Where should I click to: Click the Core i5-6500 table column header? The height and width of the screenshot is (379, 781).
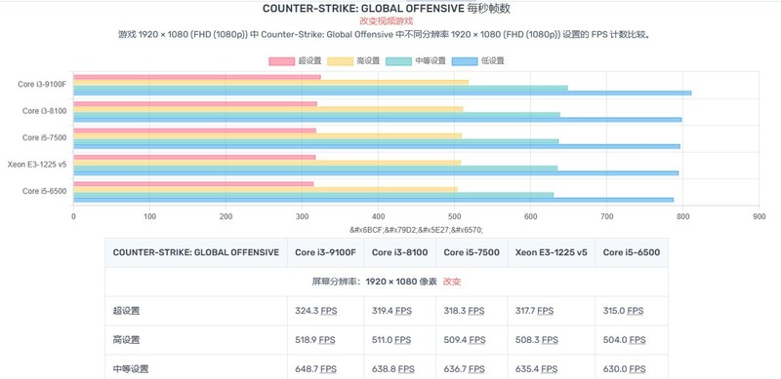[632, 252]
